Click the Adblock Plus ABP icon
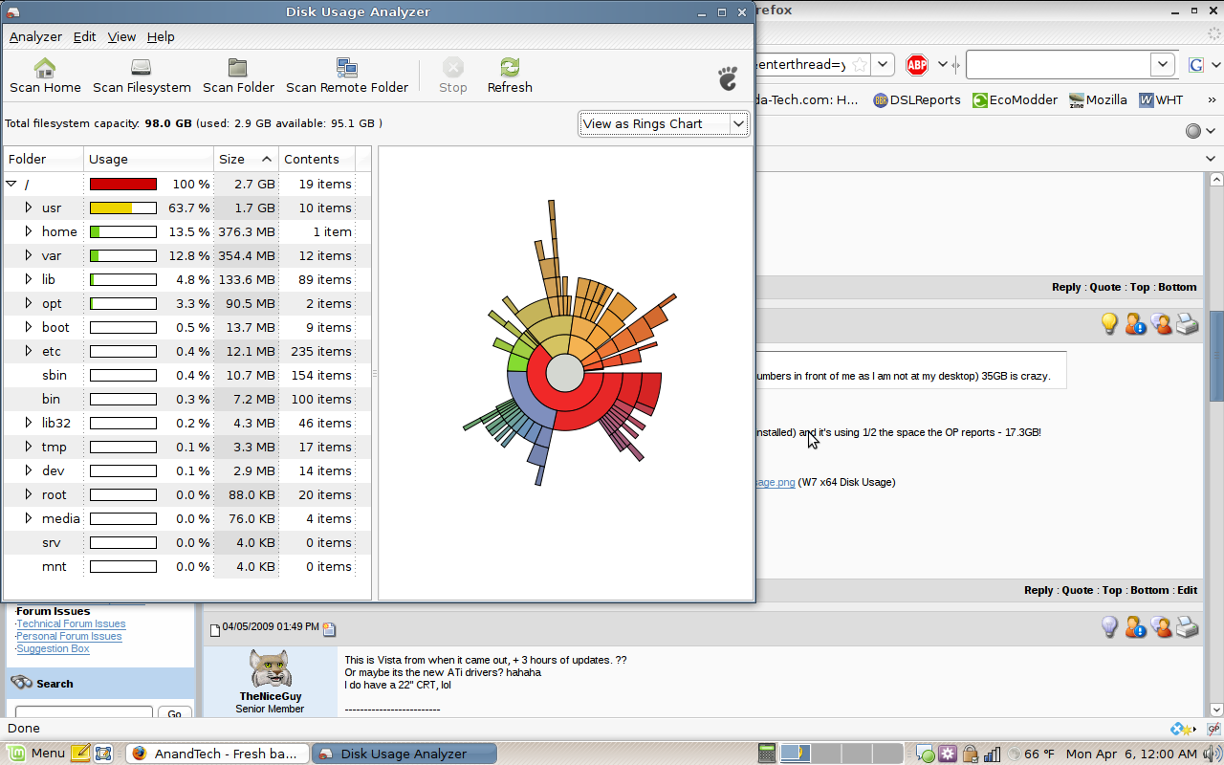 [917, 65]
